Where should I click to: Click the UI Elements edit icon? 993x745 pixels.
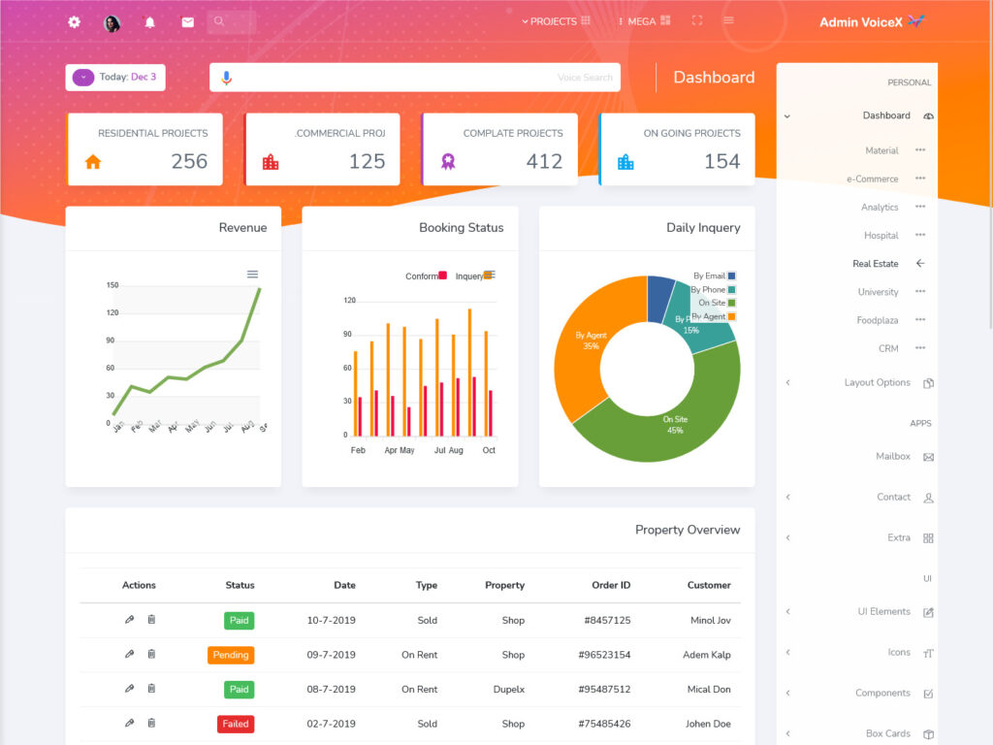(928, 613)
